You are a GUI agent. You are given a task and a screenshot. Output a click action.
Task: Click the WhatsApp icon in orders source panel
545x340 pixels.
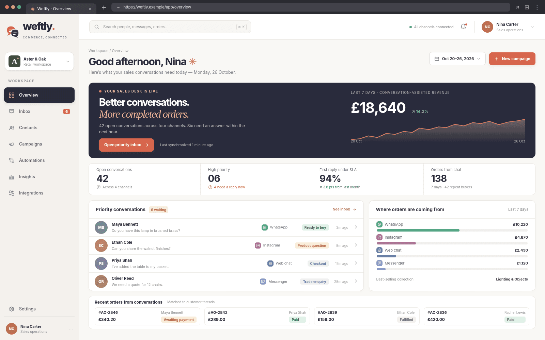(x=379, y=224)
